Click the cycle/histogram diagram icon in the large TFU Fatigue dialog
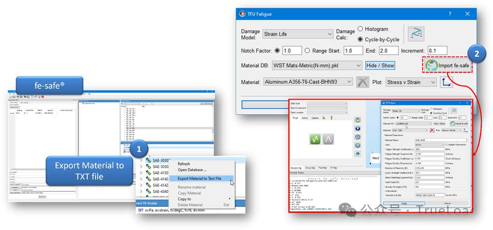 pos(416,33)
